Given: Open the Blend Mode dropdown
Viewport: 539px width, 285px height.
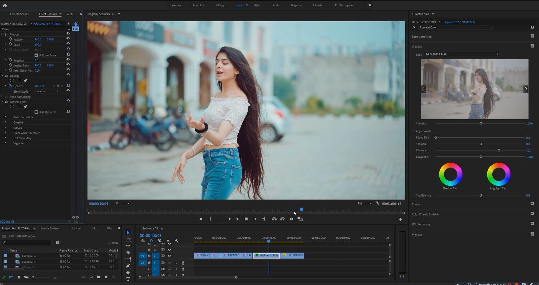Looking at the screenshot, I should coord(47,91).
